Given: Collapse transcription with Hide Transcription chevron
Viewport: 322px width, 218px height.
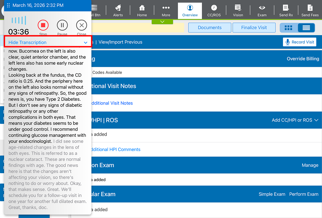Looking at the screenshot, I should pos(85,43).
